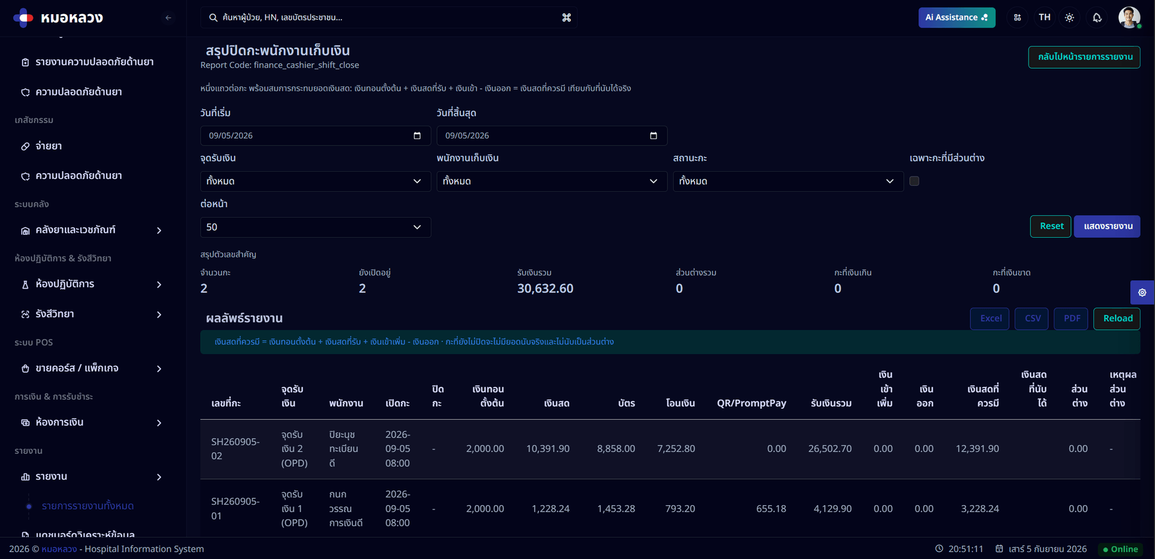Expand ขายคอร์ส / แพ็กเกจ submenu chevron

coord(159,369)
